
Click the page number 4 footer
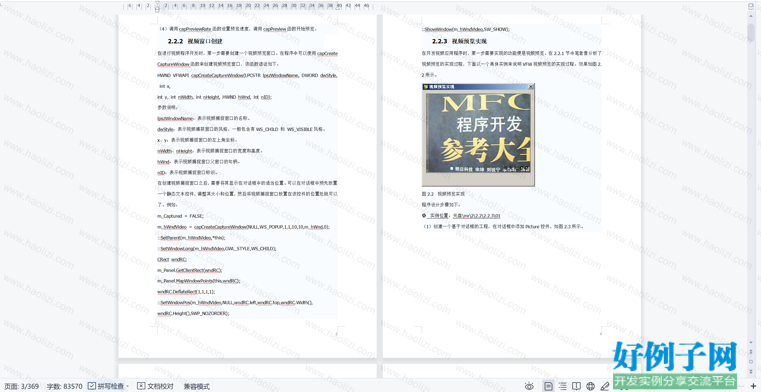click(x=600, y=334)
